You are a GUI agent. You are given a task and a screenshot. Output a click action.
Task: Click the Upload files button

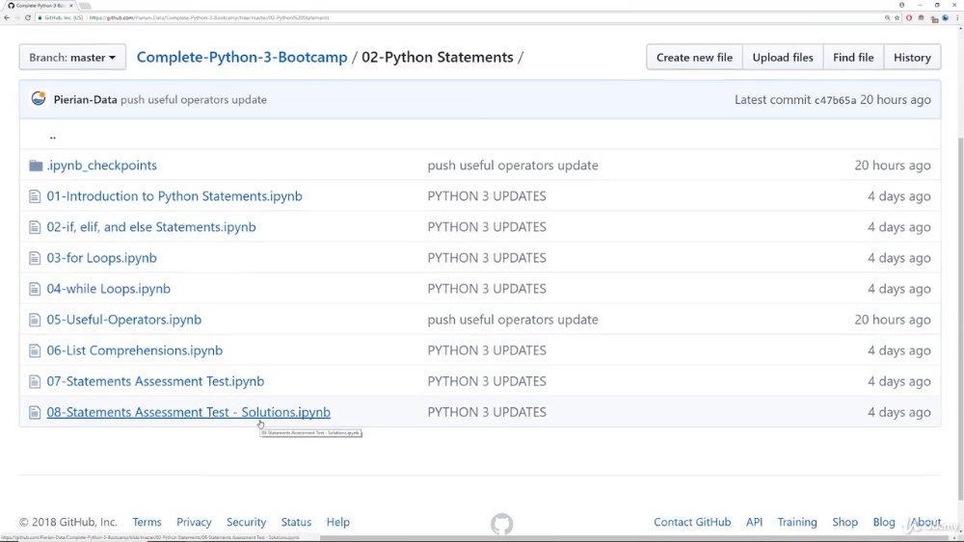click(783, 57)
